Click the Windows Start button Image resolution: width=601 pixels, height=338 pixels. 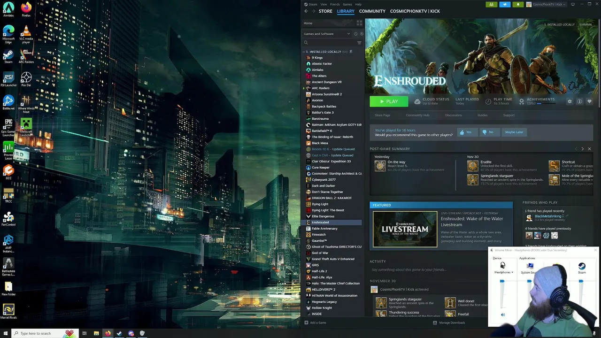[x=5, y=333]
